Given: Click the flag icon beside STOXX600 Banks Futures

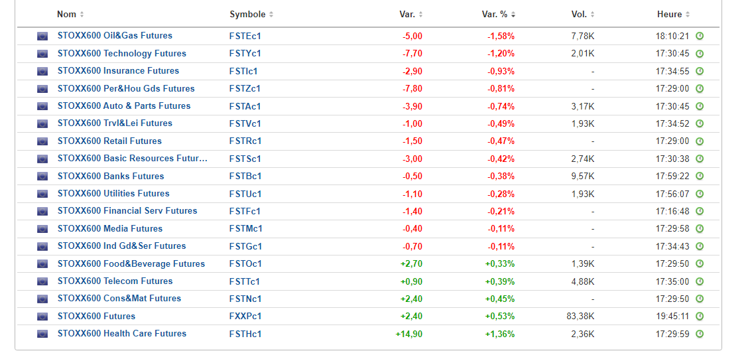Looking at the screenshot, I should coord(42,177).
